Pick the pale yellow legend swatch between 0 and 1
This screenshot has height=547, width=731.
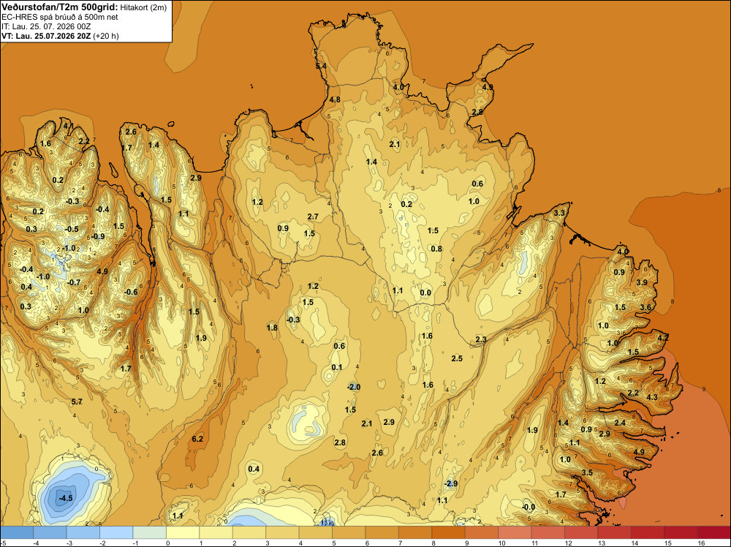tap(182, 532)
